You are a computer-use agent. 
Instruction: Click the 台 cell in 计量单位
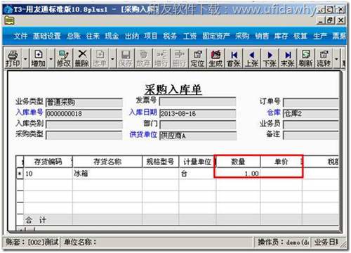(197, 174)
